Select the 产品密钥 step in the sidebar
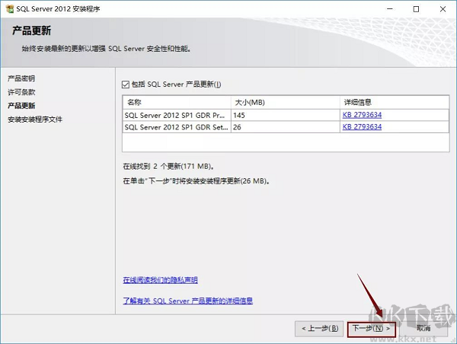The width and height of the screenshot is (457, 344). click(x=21, y=78)
